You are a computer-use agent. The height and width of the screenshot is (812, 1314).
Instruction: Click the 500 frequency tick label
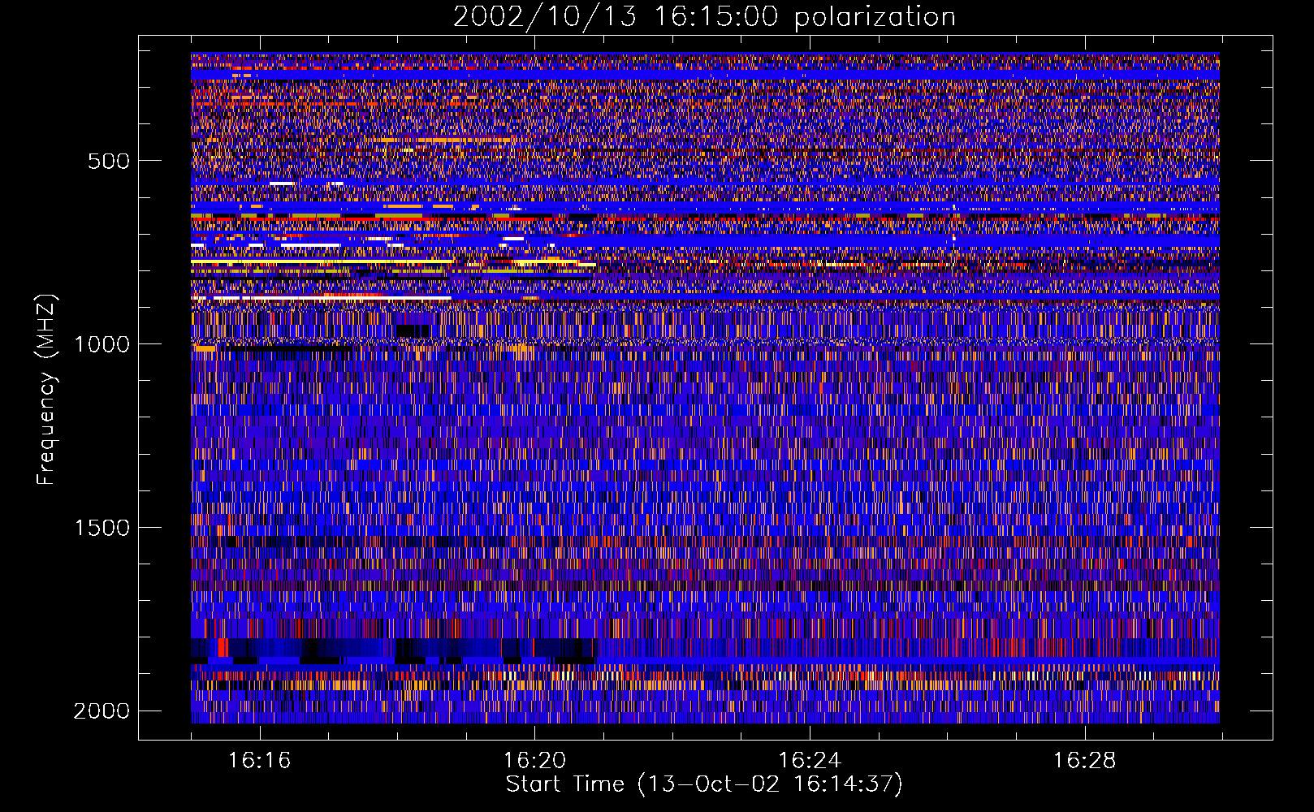108,161
